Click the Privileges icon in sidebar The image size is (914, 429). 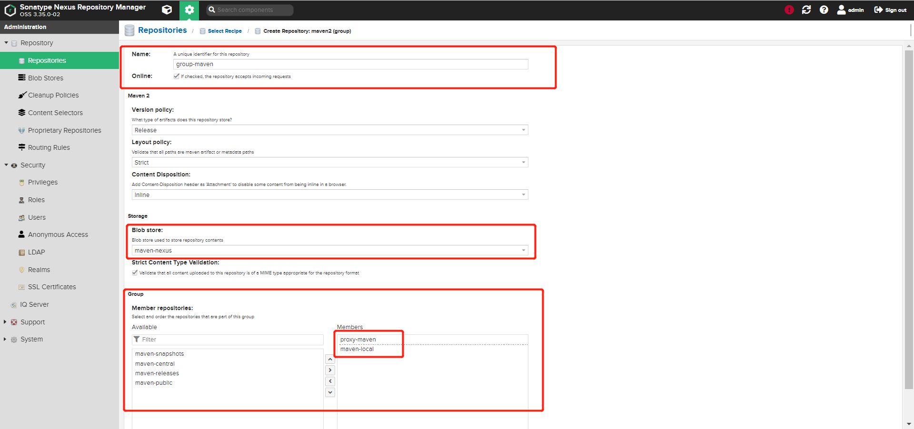pos(22,182)
